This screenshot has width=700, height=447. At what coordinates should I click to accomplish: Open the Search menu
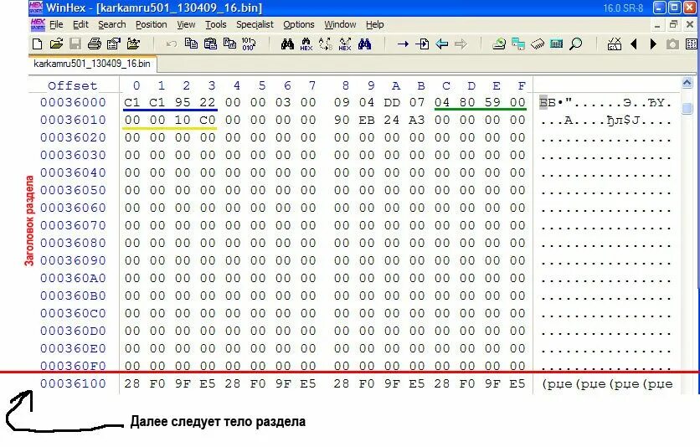coord(112,24)
